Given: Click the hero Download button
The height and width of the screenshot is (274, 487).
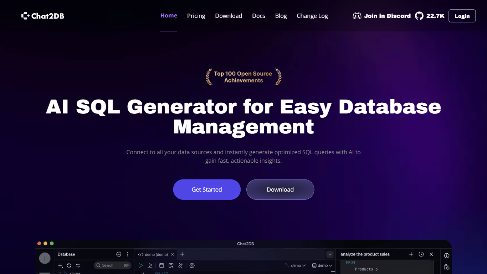Looking at the screenshot, I should 280,189.
